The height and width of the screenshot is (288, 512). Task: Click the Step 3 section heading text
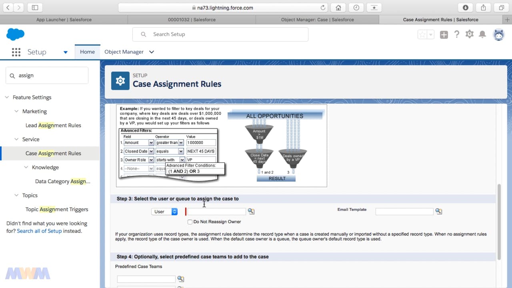point(178,198)
